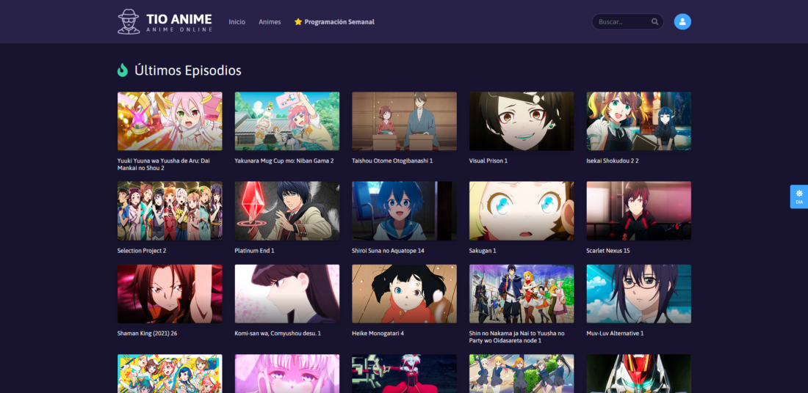Open Sakugan 1 thumbnail

pyautogui.click(x=522, y=211)
